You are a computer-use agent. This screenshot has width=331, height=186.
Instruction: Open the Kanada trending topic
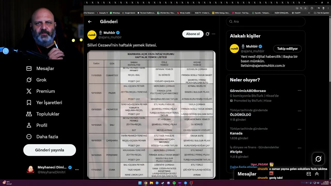(236, 133)
